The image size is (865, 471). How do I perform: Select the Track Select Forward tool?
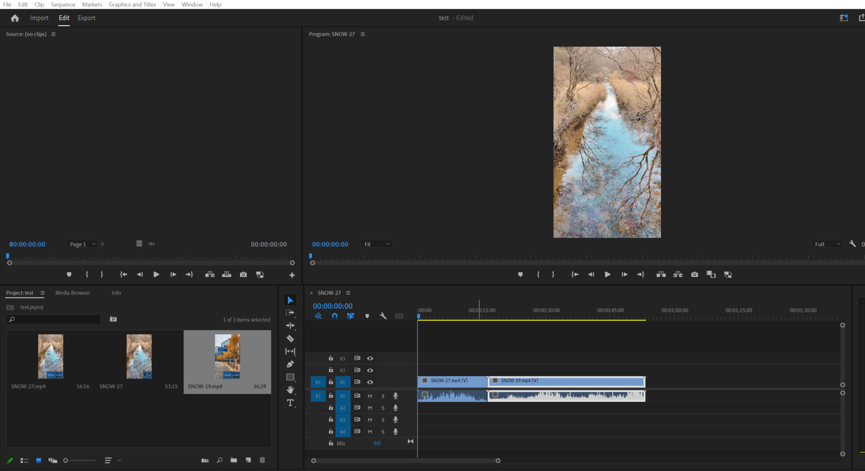[x=291, y=313]
